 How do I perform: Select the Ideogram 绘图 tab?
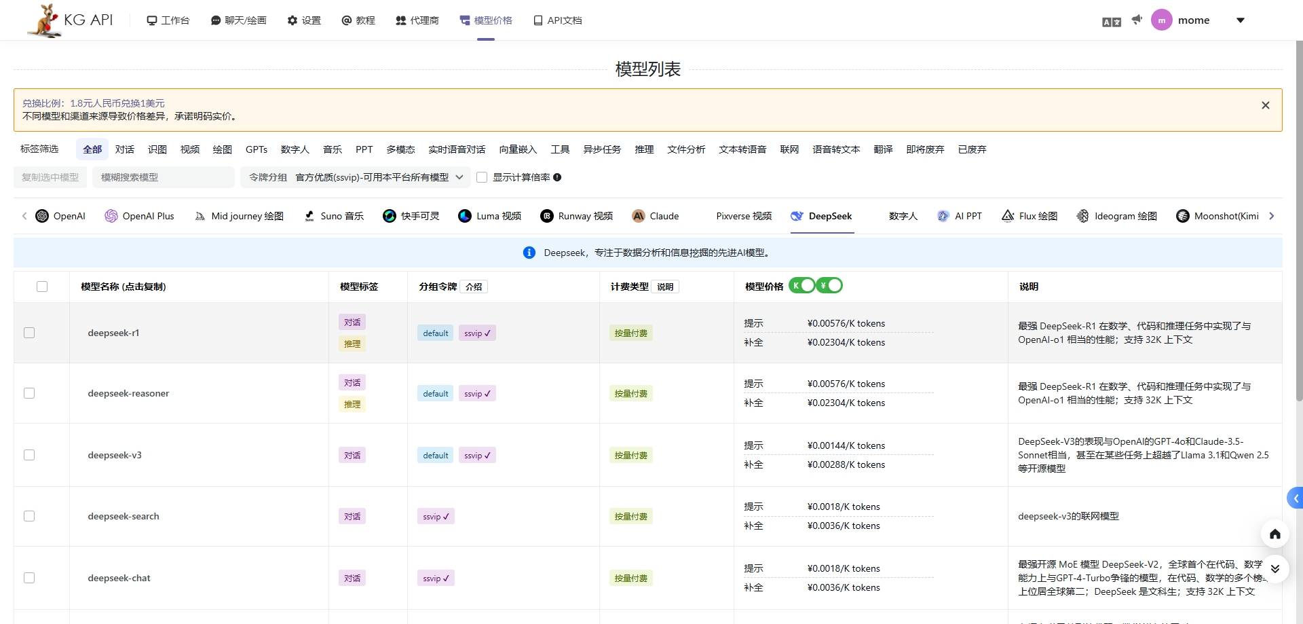(x=1117, y=216)
